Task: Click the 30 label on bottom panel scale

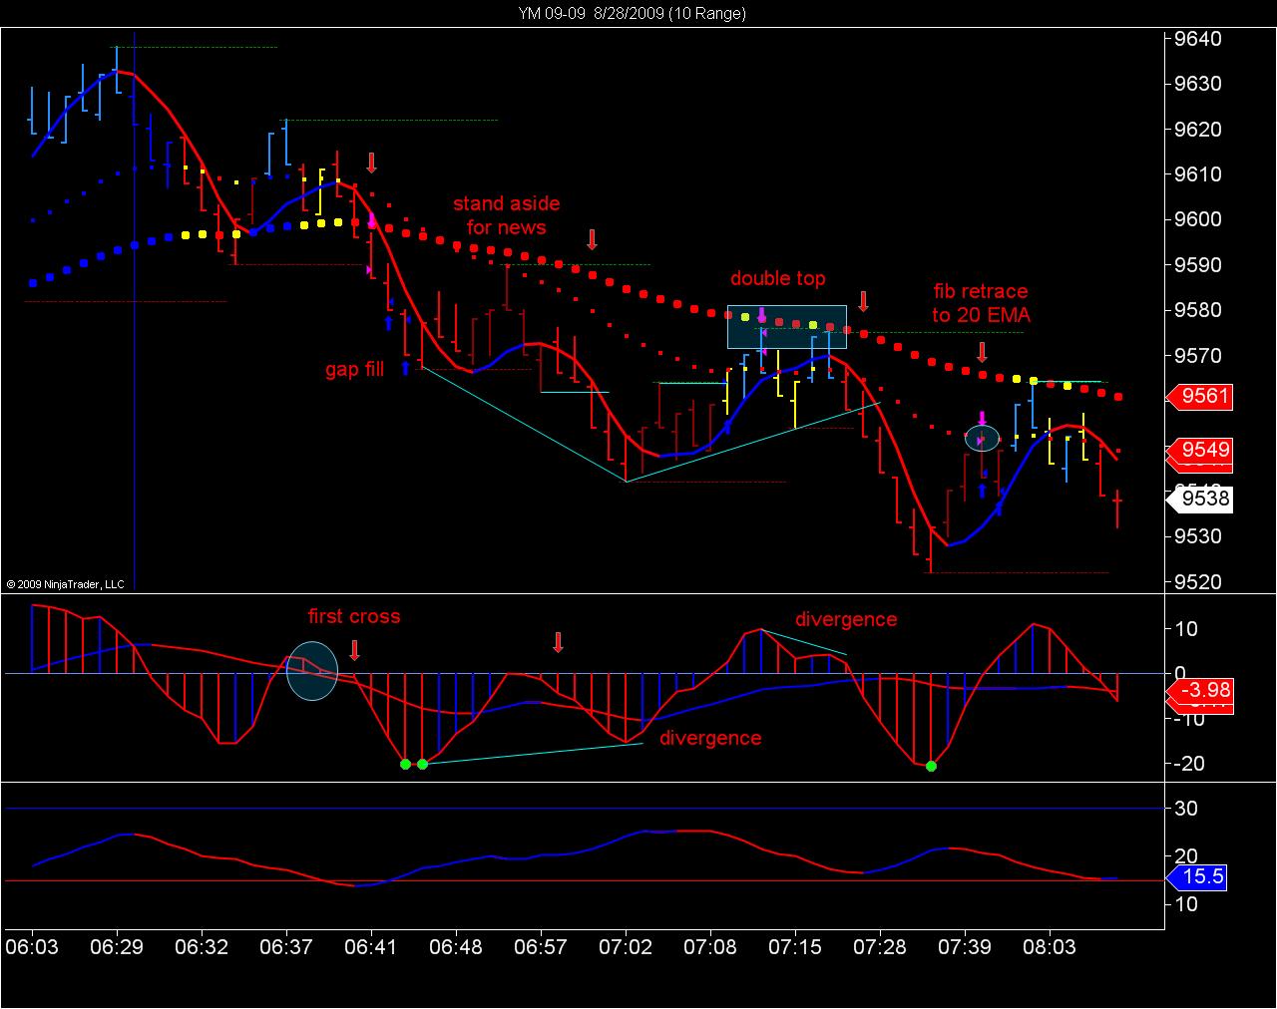Action: point(1186,809)
